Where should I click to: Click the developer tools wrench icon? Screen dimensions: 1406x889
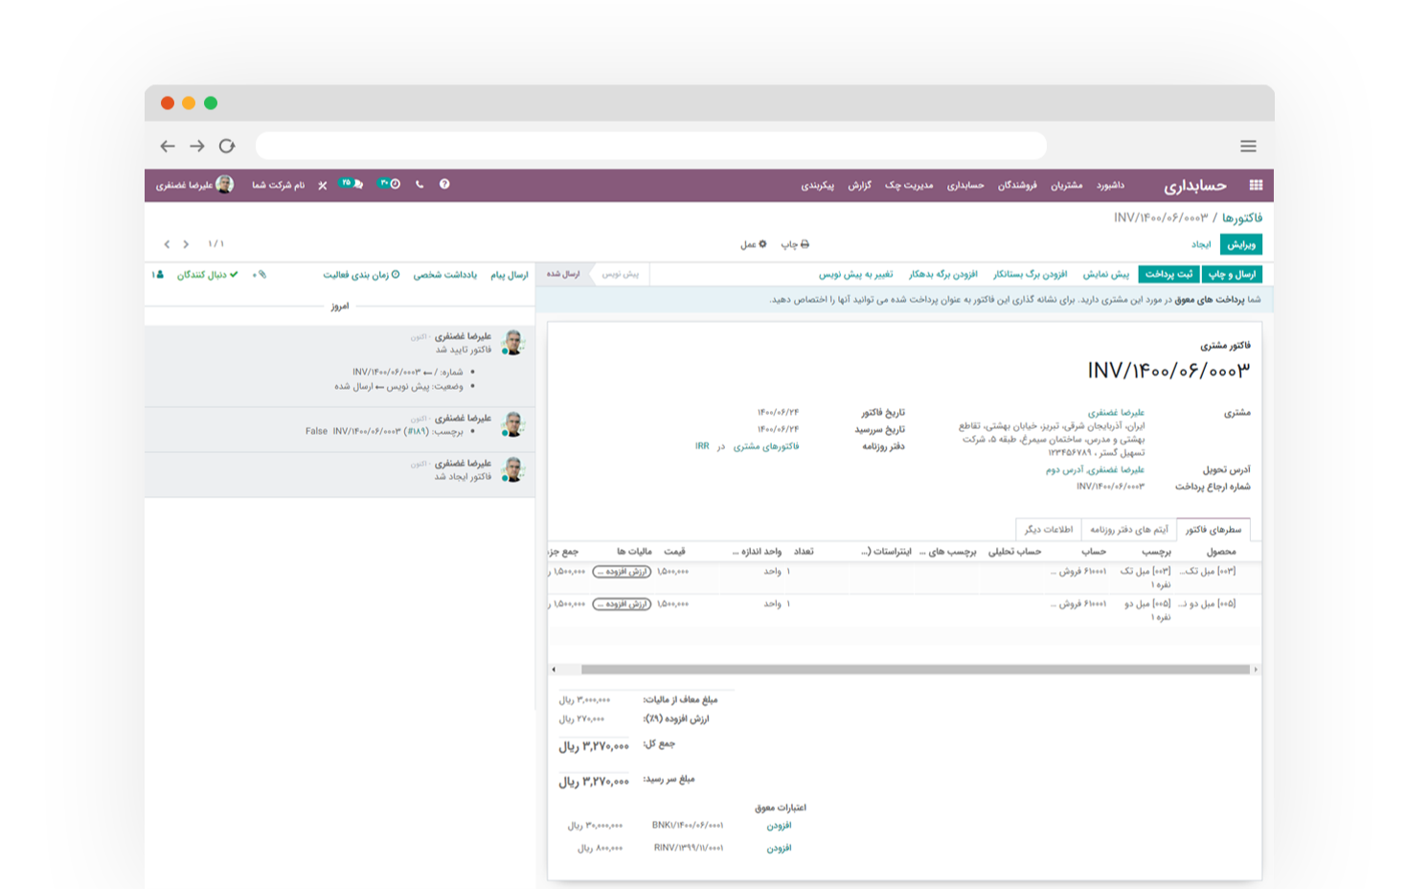(323, 185)
